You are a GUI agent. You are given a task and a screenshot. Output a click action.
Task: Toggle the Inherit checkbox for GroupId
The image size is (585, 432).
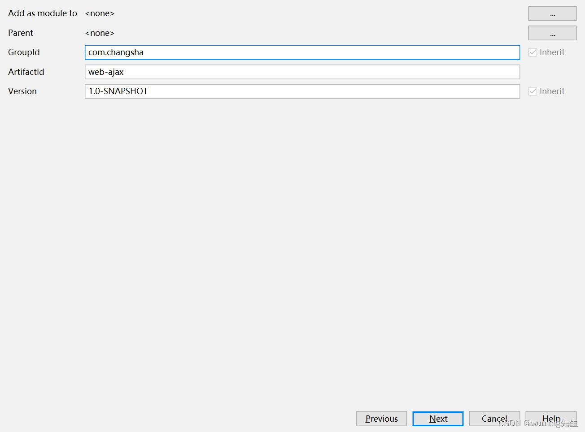[x=533, y=52]
